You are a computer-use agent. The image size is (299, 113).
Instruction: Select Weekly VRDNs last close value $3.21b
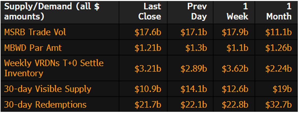pos(148,68)
